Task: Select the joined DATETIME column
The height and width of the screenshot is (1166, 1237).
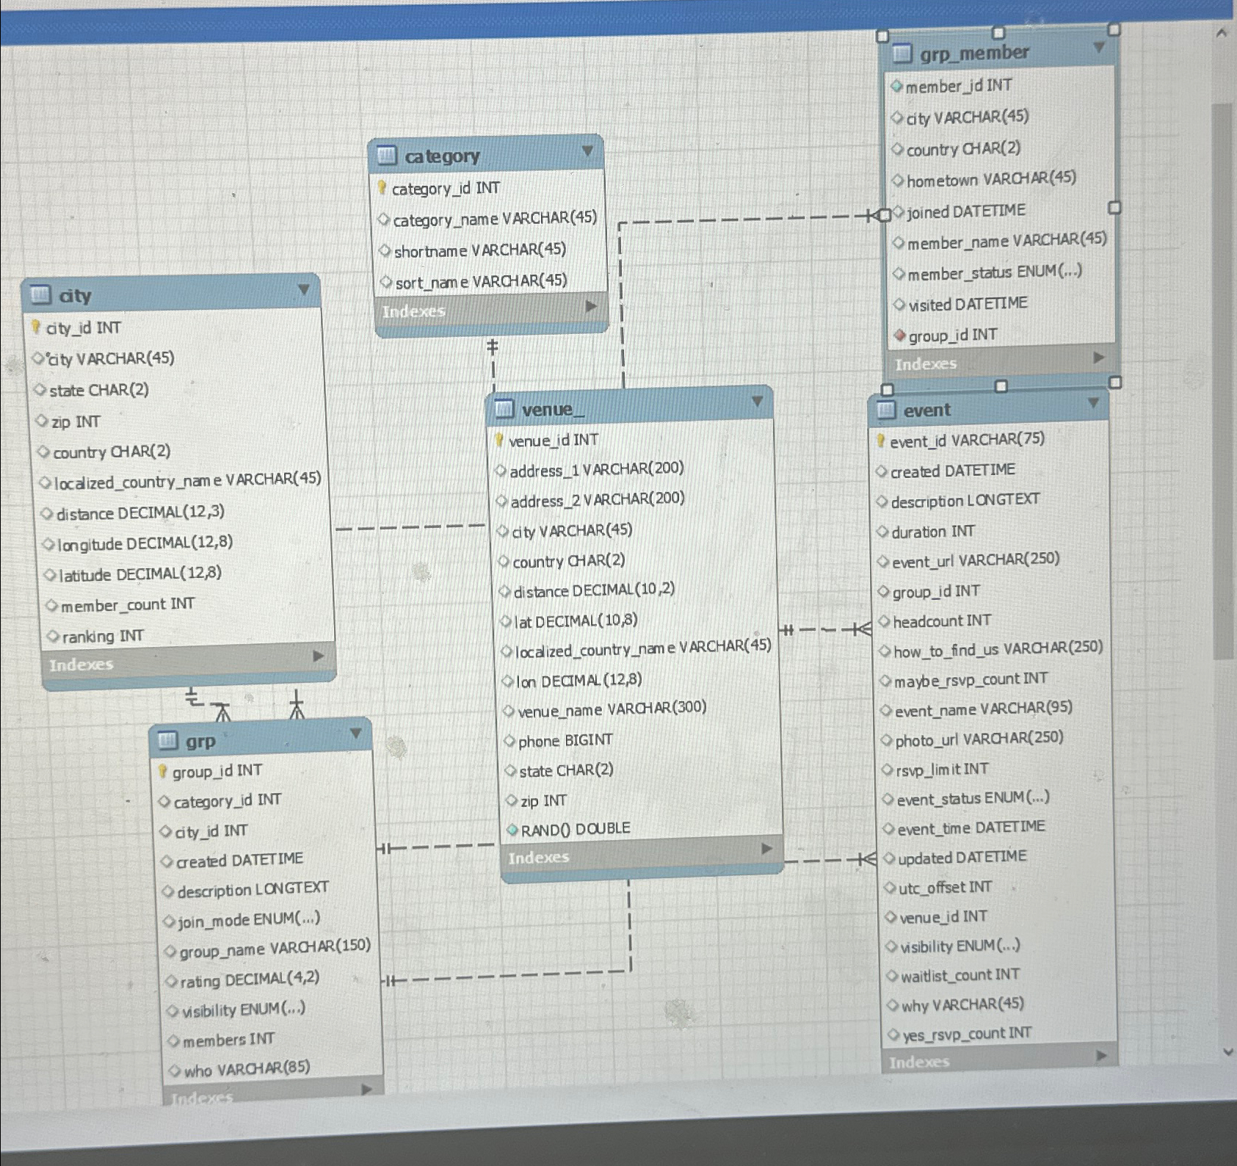Action: [966, 211]
